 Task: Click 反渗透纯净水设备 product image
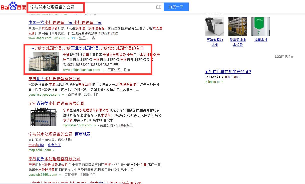(x=238, y=26)
